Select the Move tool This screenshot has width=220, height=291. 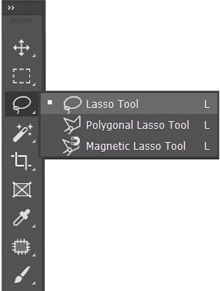(x=22, y=48)
